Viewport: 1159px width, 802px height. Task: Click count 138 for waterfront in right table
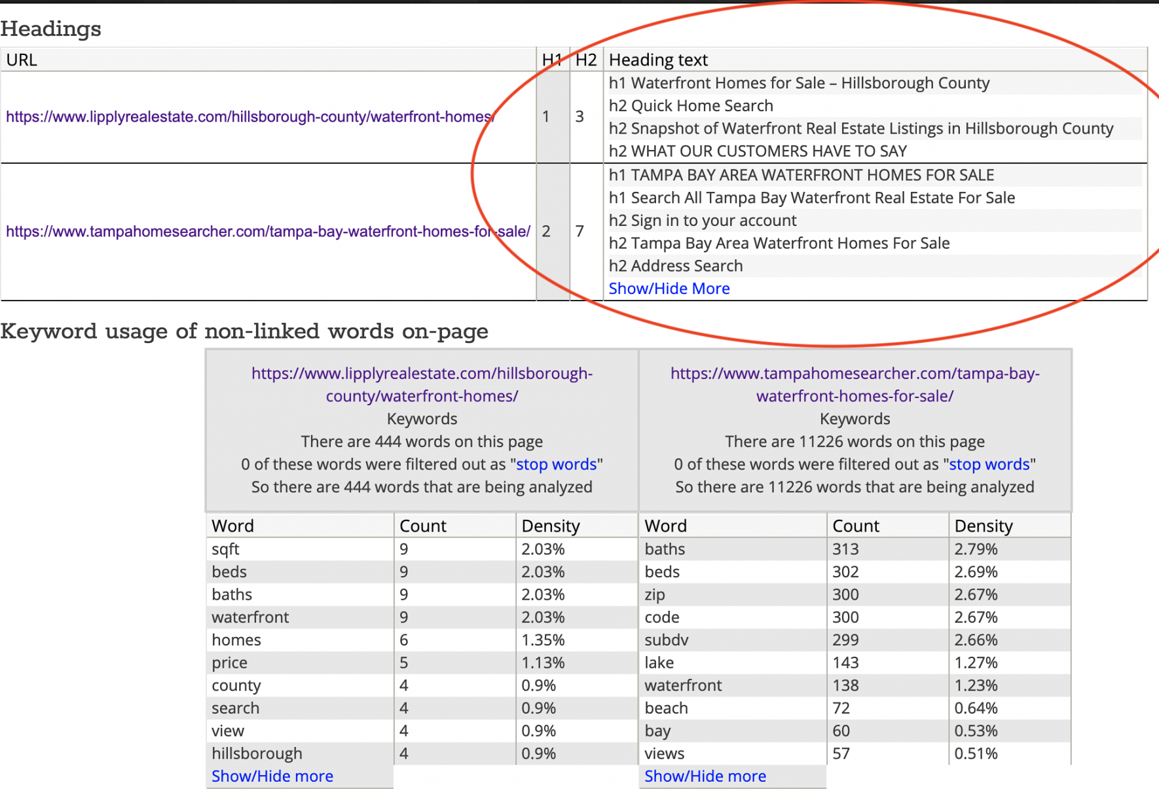[845, 685]
